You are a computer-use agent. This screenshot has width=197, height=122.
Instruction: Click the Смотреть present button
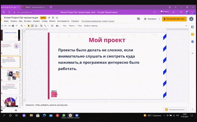pyautogui.click(x=150, y=19)
